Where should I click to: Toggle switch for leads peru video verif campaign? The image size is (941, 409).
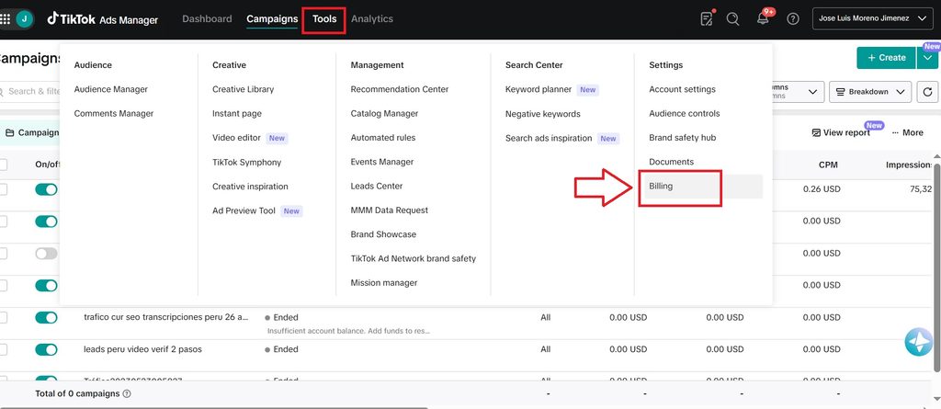46,349
